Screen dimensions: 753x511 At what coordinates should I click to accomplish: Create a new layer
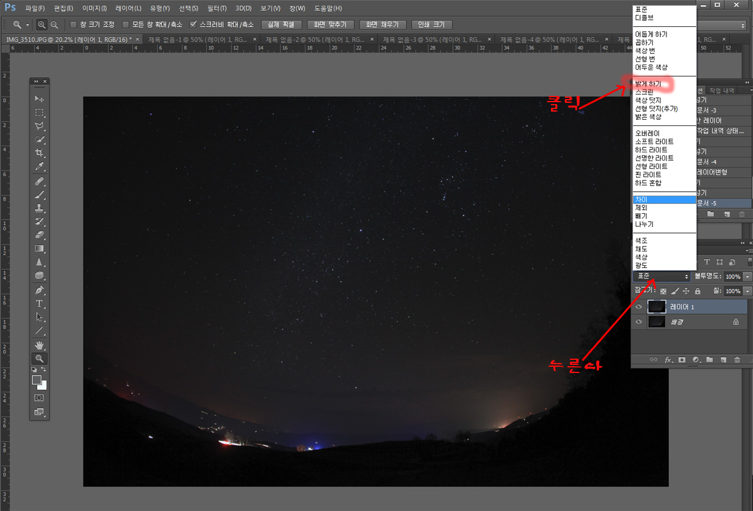pyautogui.click(x=724, y=360)
